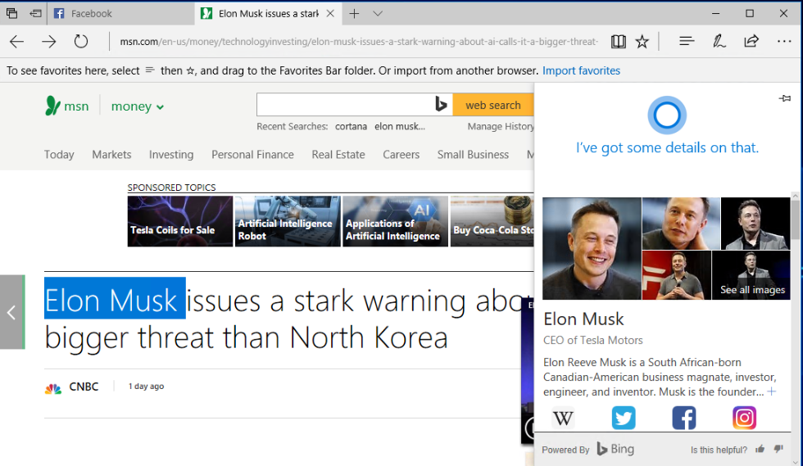Image resolution: width=803 pixels, height=466 pixels.
Task: Open the tabs you've set aside icon
Action: pyautogui.click(x=11, y=13)
